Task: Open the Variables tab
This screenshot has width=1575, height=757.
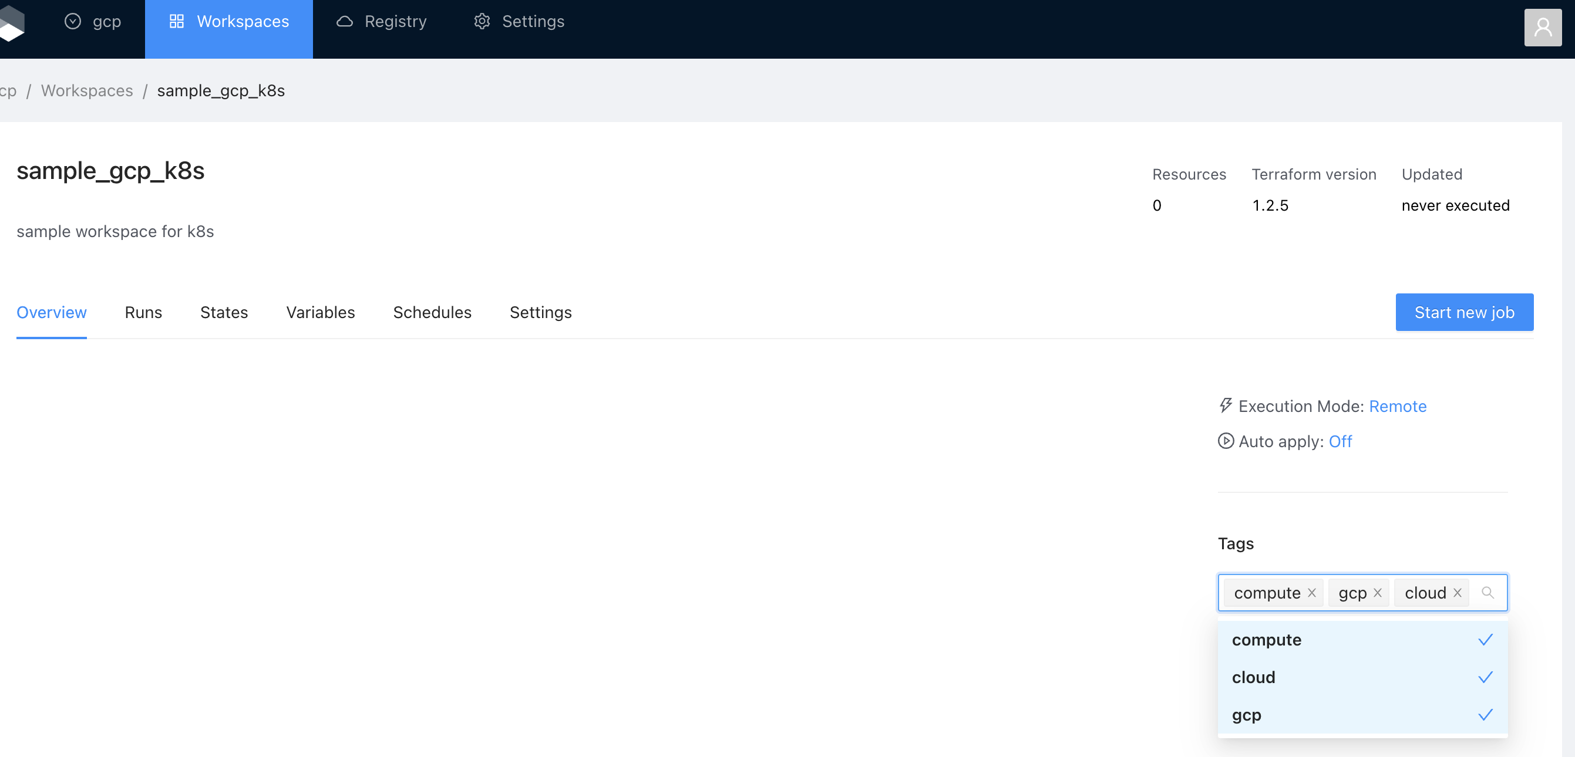Action: click(320, 312)
